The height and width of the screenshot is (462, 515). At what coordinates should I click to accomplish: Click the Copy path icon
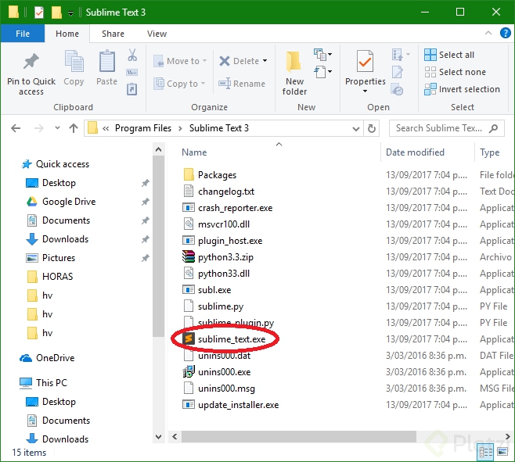click(132, 72)
